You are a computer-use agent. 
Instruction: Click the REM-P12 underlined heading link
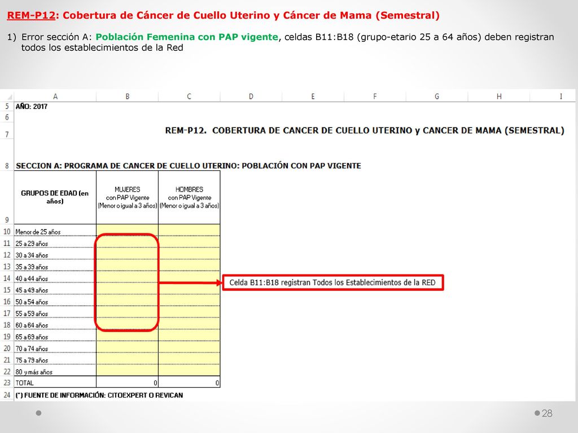point(32,15)
